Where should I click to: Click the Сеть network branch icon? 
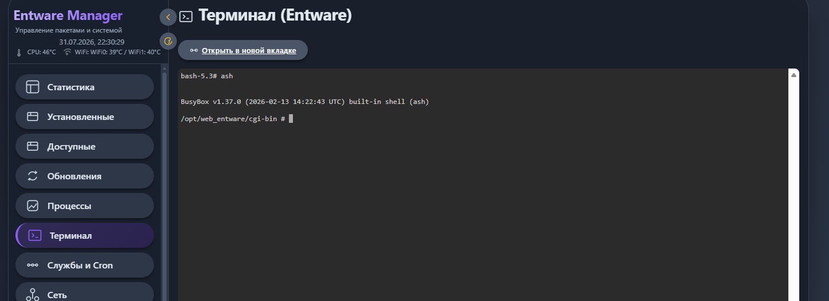coord(33,295)
